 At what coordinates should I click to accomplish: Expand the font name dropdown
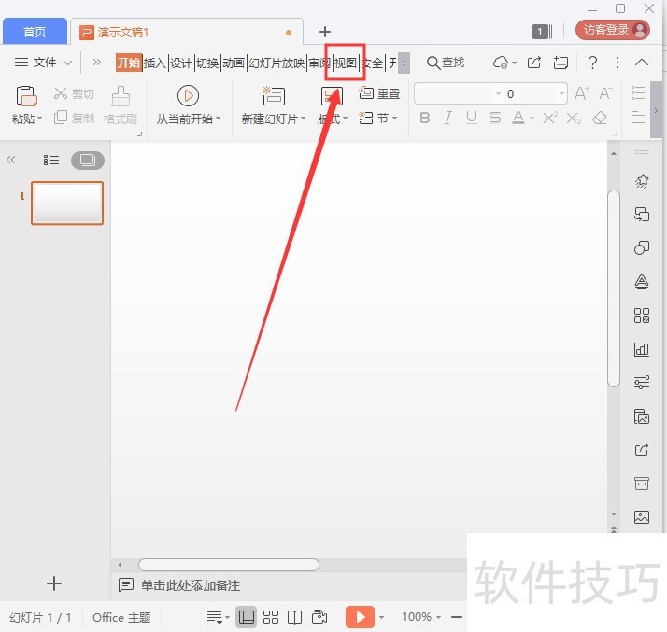[497, 93]
